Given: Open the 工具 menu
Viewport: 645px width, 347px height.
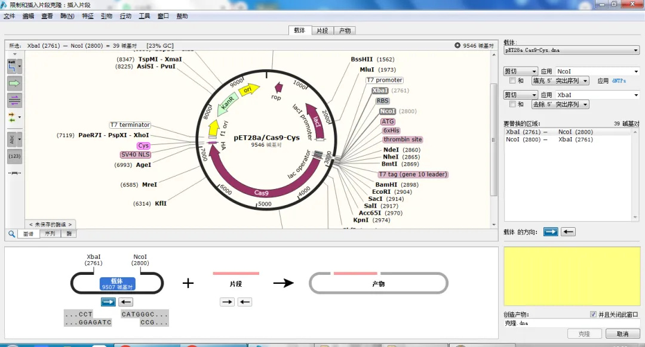Looking at the screenshot, I should coord(145,16).
